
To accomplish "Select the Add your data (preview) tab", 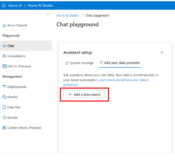I will (120, 63).
